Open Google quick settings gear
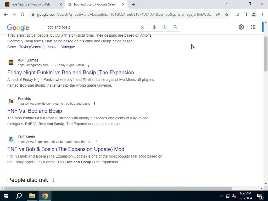 [x=241, y=27]
